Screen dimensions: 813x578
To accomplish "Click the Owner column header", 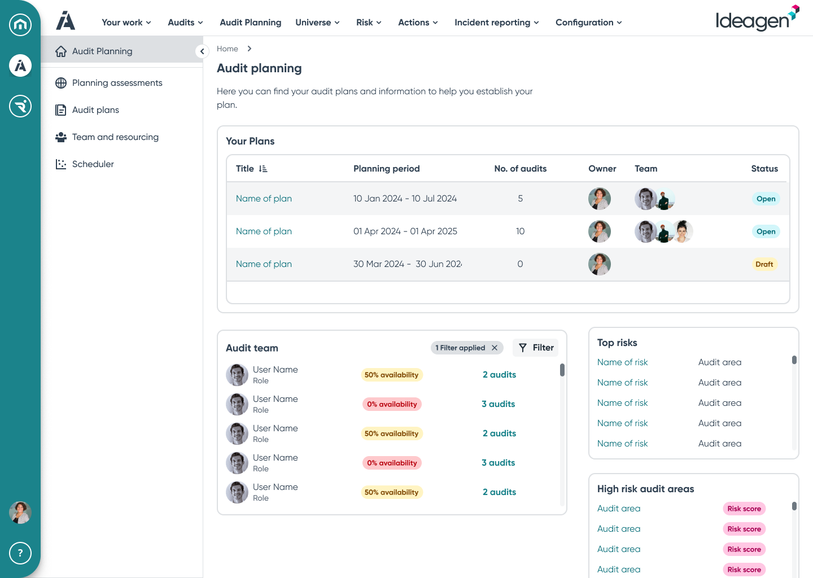I will click(x=602, y=169).
